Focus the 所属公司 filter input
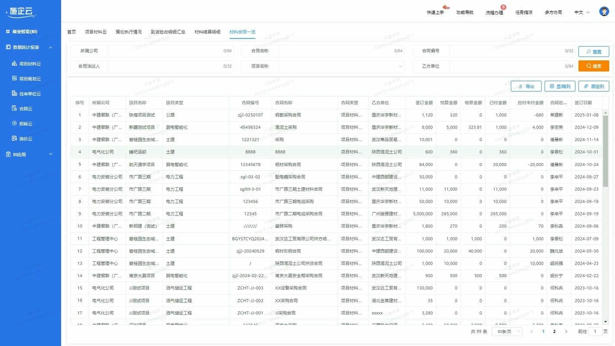The image size is (615, 346). 170,51
